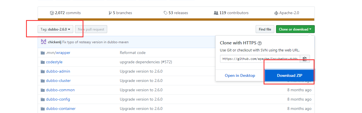Open the chickenlj author profile link
This screenshot has width=362, height=113.
[x=55, y=42]
